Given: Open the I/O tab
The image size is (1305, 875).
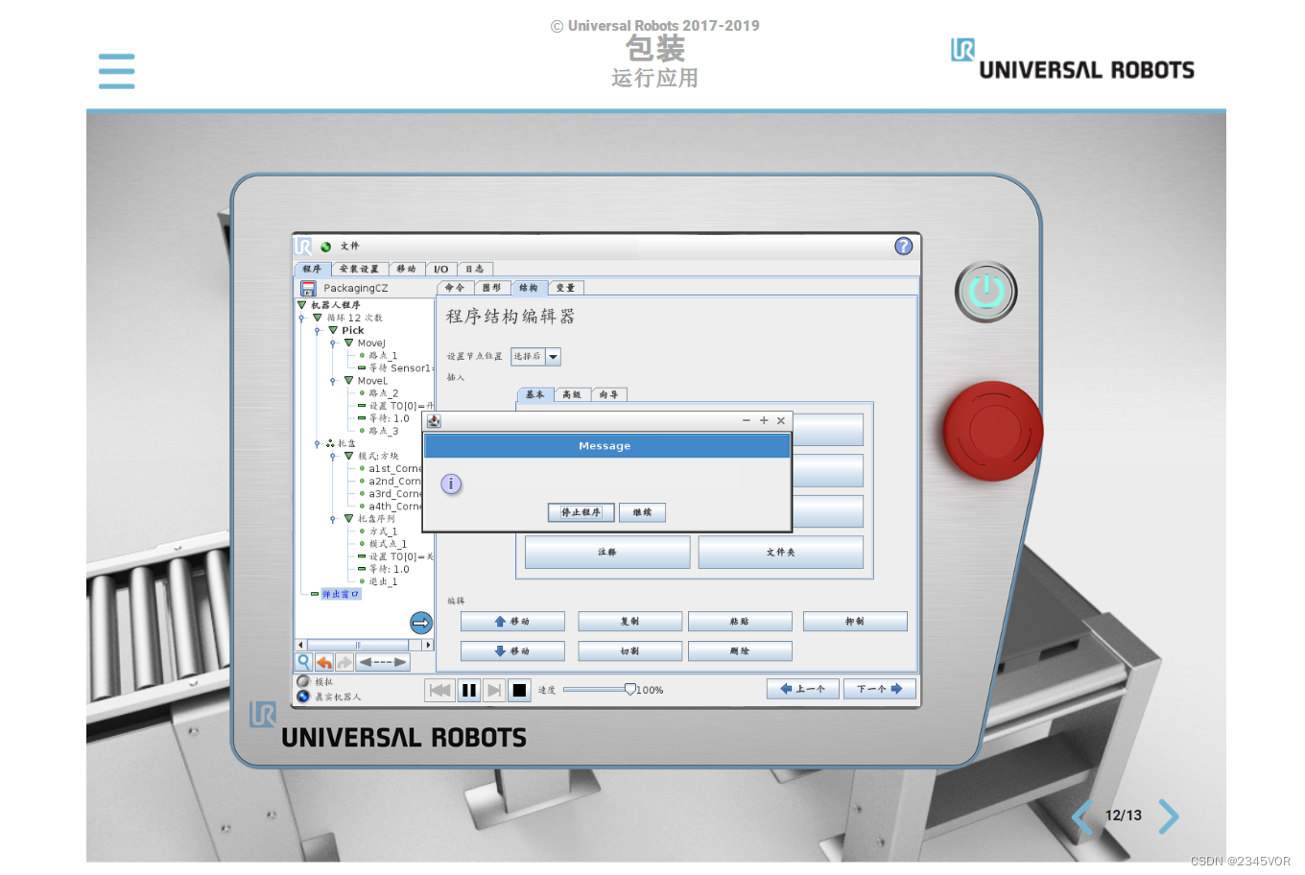Looking at the screenshot, I should (x=441, y=269).
